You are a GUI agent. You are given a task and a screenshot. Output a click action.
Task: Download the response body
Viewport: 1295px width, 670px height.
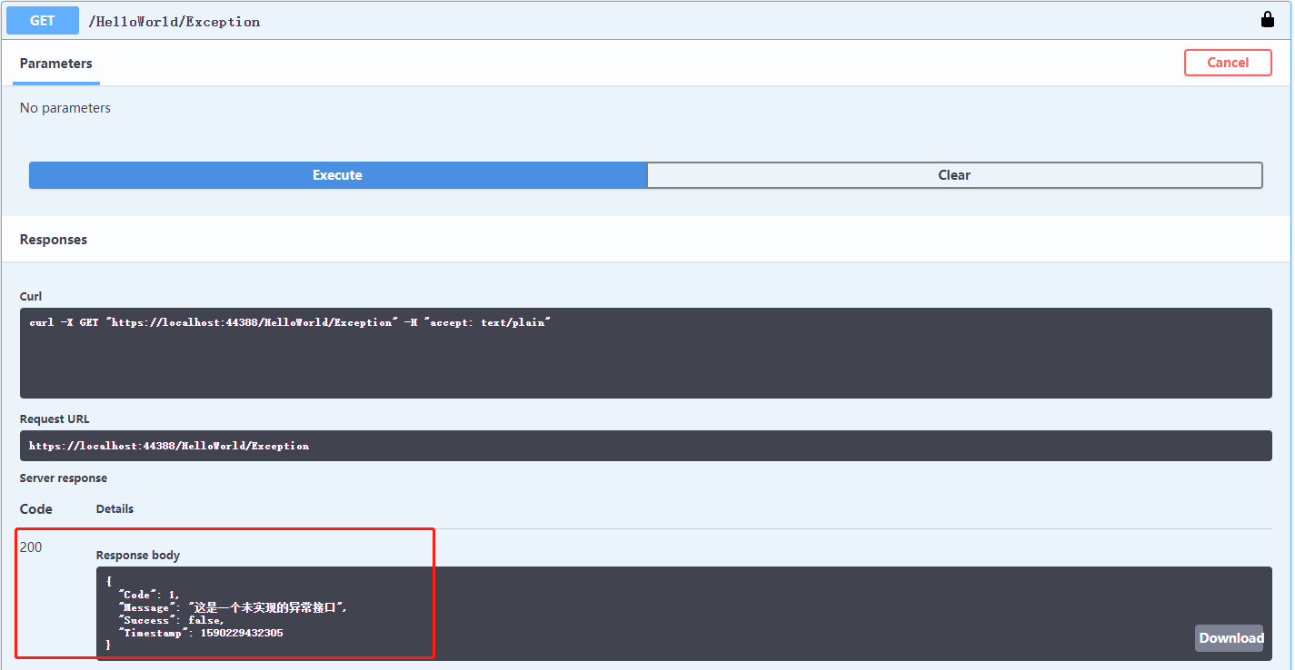tap(1230, 637)
